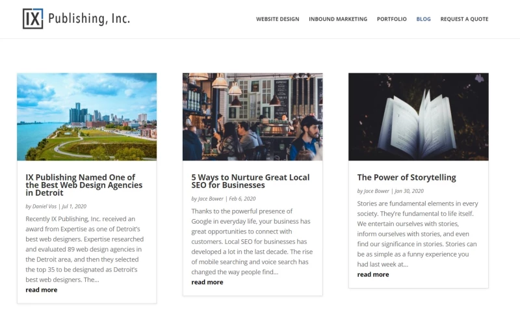Go to the Portfolio page

click(392, 19)
